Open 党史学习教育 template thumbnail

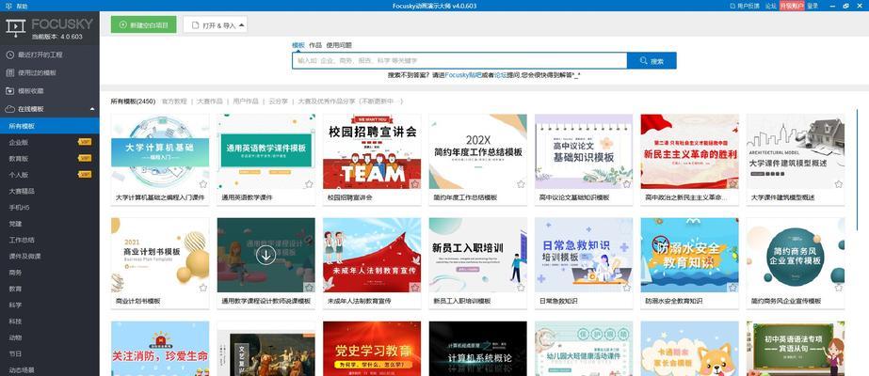(372, 349)
